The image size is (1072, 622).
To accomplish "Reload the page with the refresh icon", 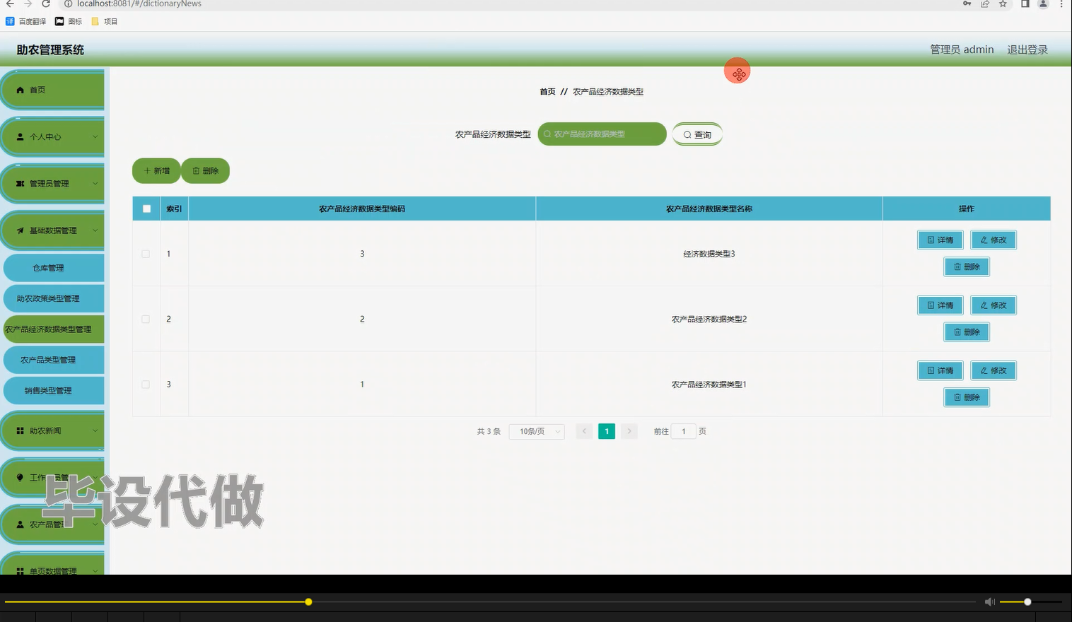I will (x=46, y=4).
